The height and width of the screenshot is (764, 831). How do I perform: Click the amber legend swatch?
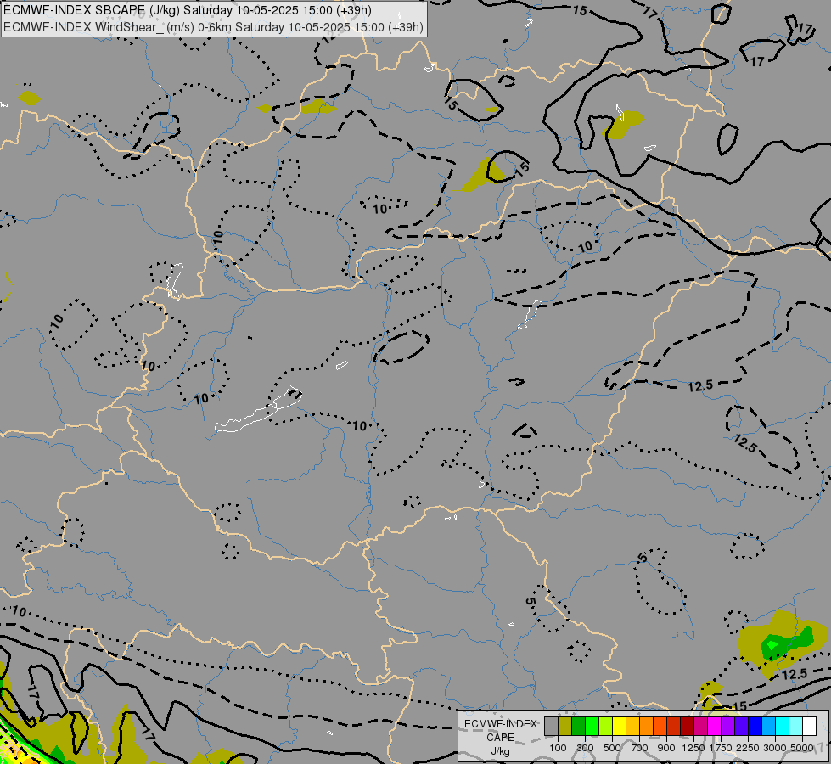point(632,726)
